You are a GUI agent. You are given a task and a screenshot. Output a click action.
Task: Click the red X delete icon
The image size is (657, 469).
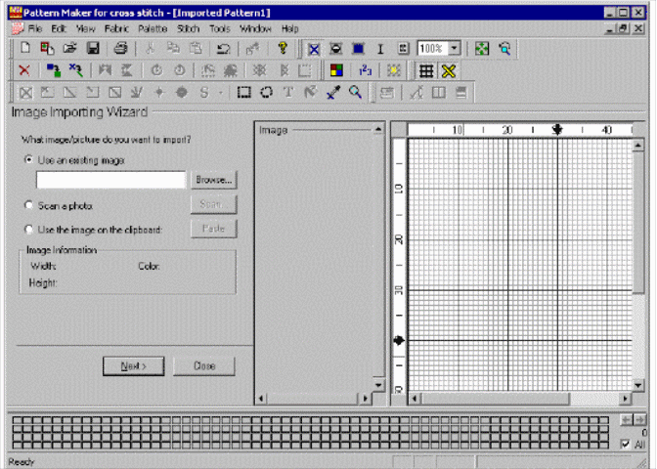(x=24, y=70)
